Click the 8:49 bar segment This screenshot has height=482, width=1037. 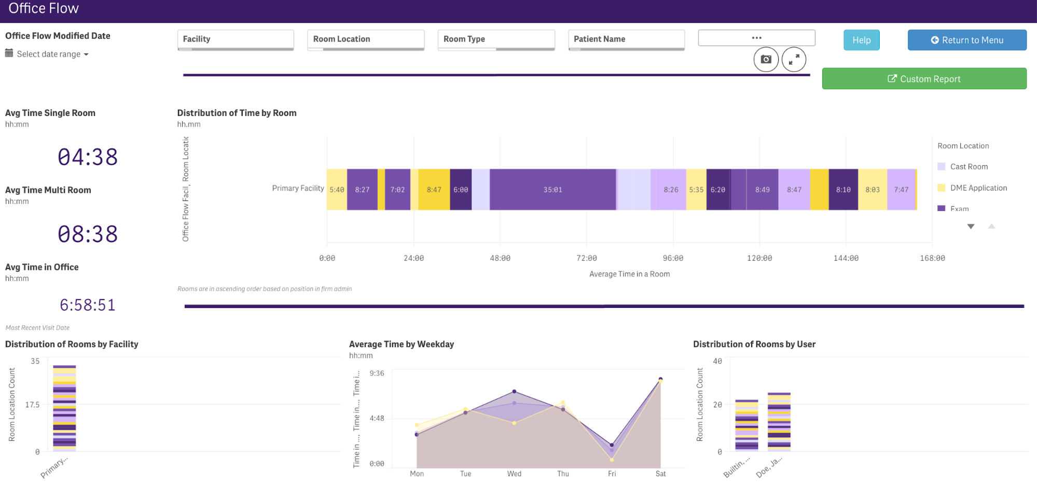click(762, 190)
